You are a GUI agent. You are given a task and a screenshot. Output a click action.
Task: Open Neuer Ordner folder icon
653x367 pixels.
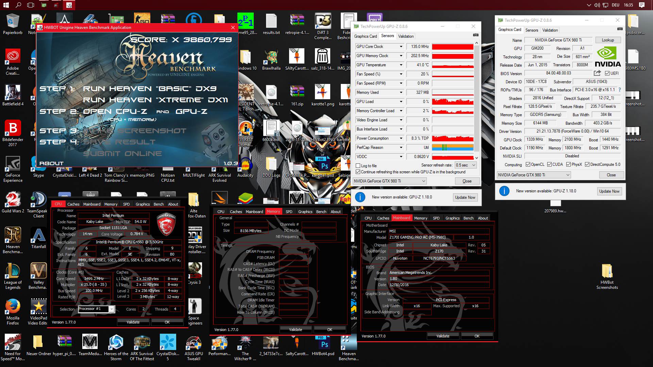[38, 345]
